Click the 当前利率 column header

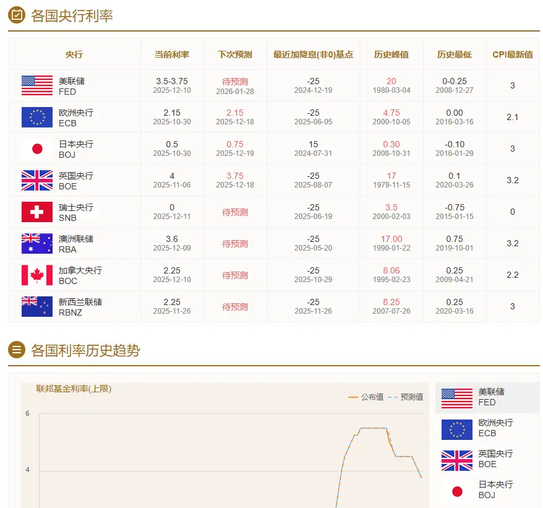[172, 54]
